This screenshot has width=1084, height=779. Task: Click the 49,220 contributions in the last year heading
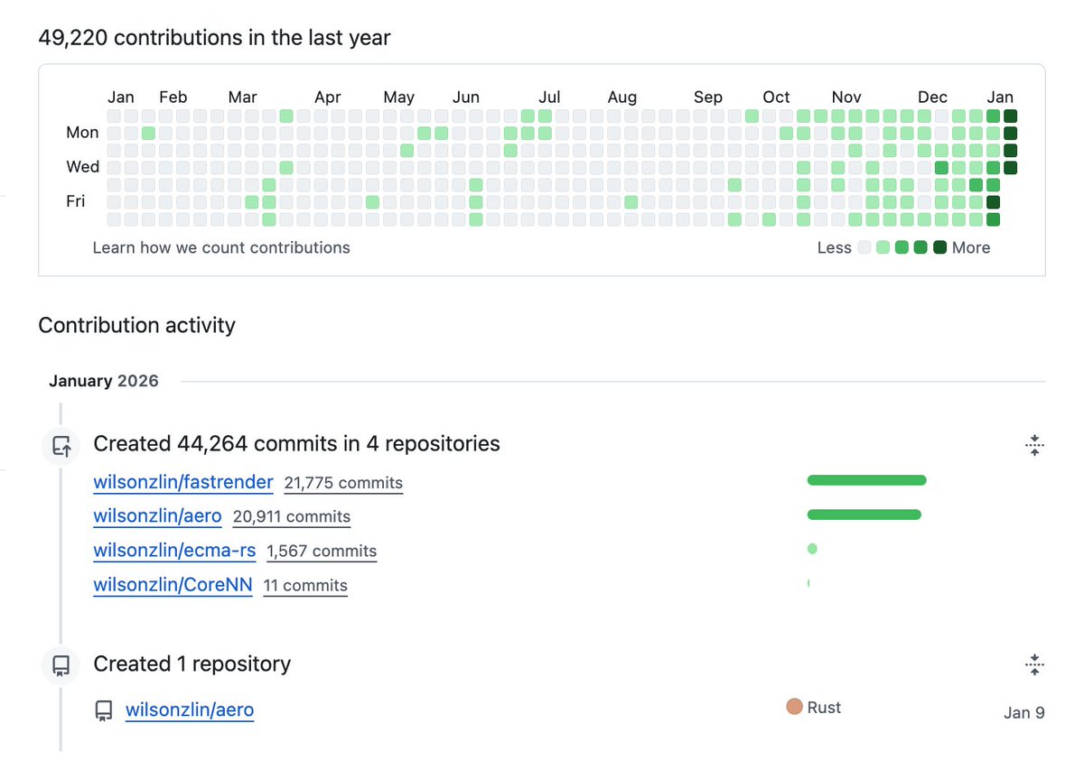coord(214,38)
